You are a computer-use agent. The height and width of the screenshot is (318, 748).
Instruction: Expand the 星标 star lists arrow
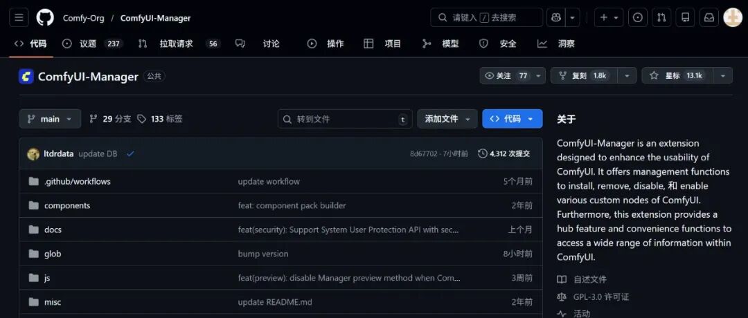(x=723, y=75)
